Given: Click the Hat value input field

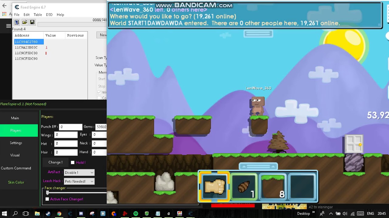Looking at the screenshot, I should tap(66, 144).
